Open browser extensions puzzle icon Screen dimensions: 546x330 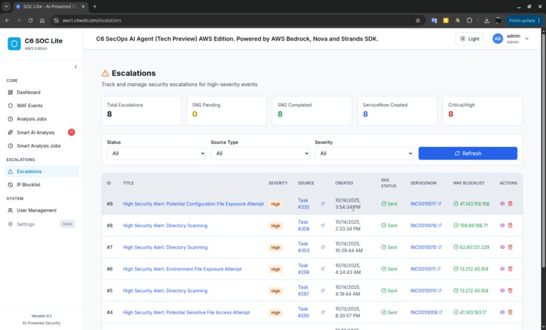[469, 20]
